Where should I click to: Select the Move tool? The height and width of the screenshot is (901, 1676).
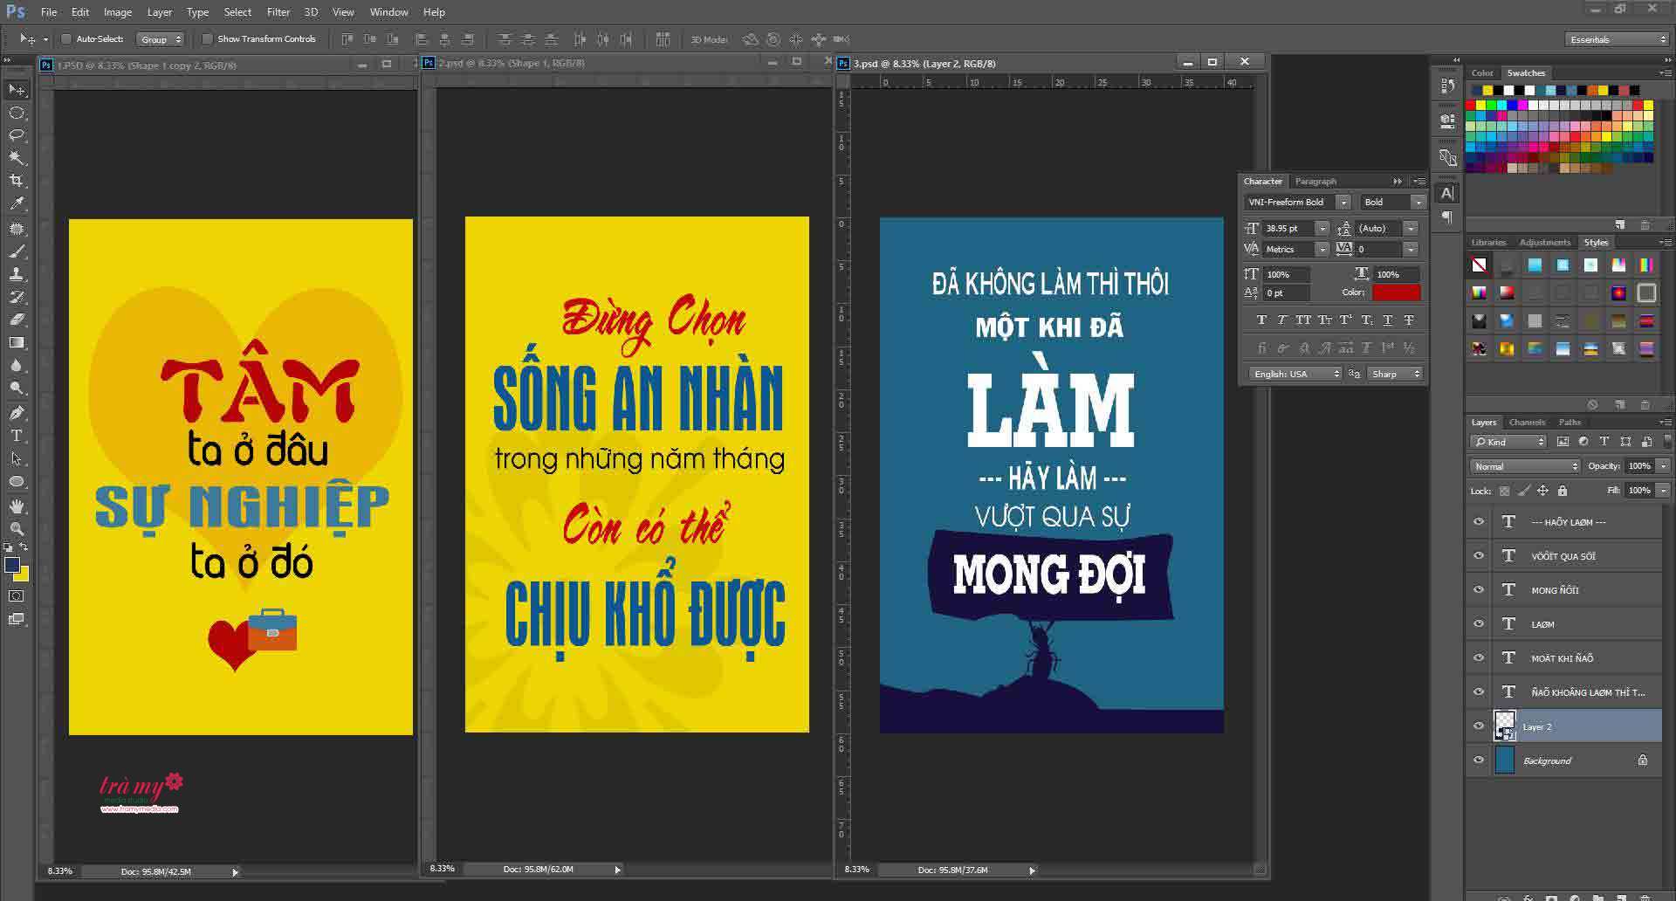[17, 90]
